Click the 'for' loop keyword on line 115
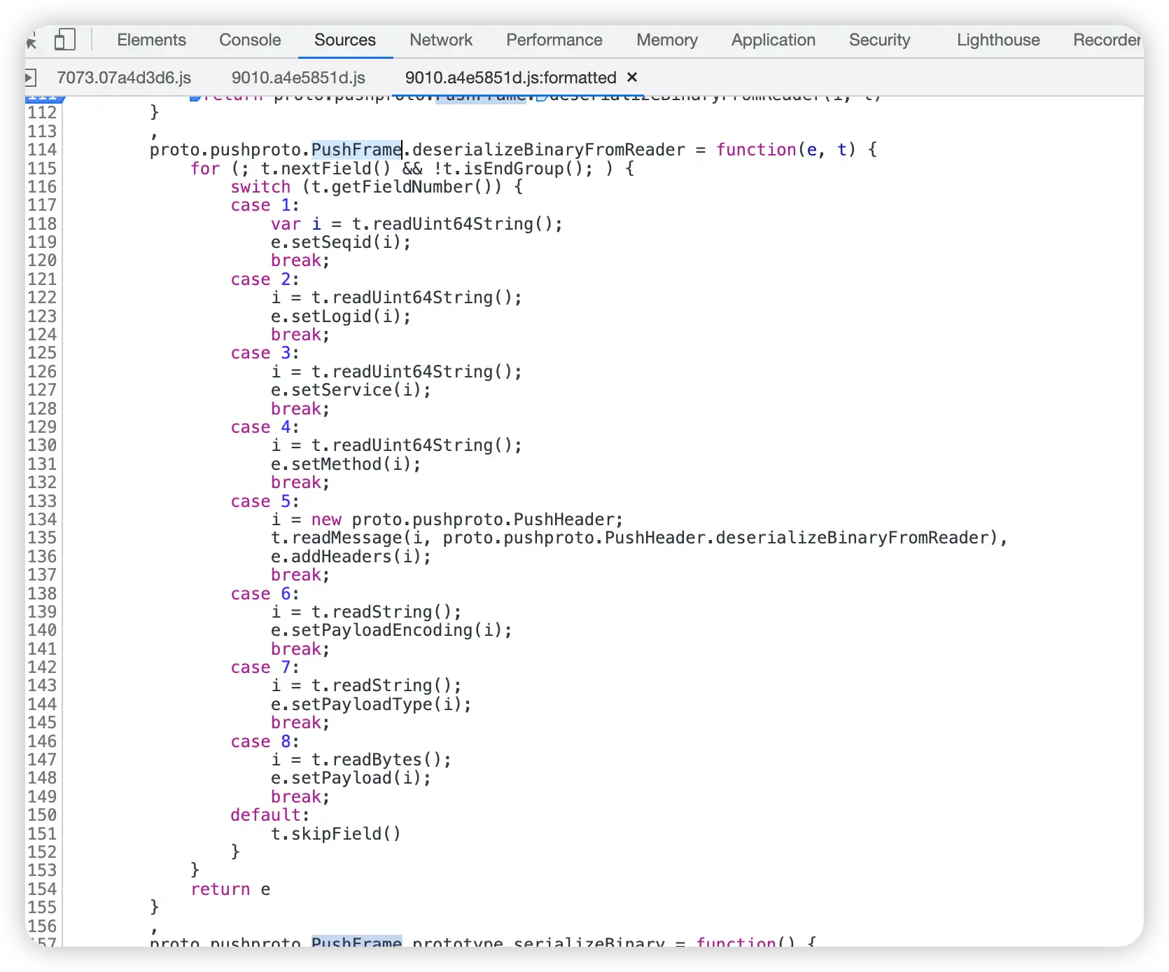The image size is (1169, 972). click(205, 169)
